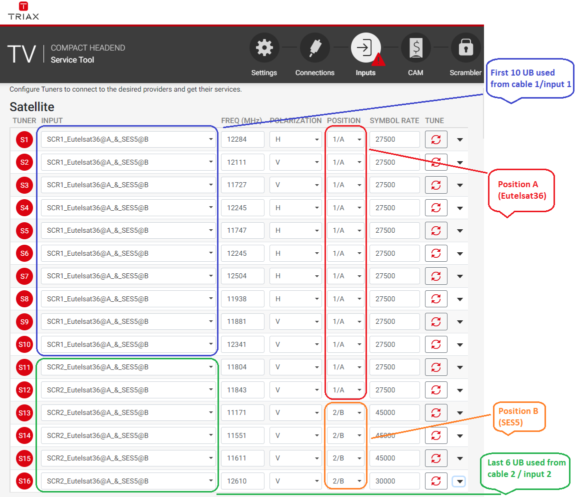The image size is (576, 497).
Task: Open the input dropdown for tuner S1
Action: 128,140
